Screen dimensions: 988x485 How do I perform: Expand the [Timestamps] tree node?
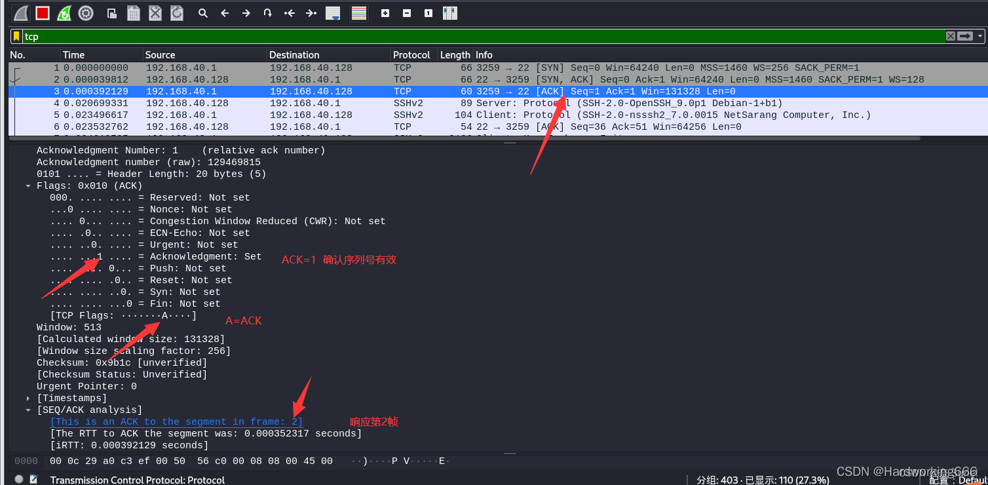click(x=28, y=398)
